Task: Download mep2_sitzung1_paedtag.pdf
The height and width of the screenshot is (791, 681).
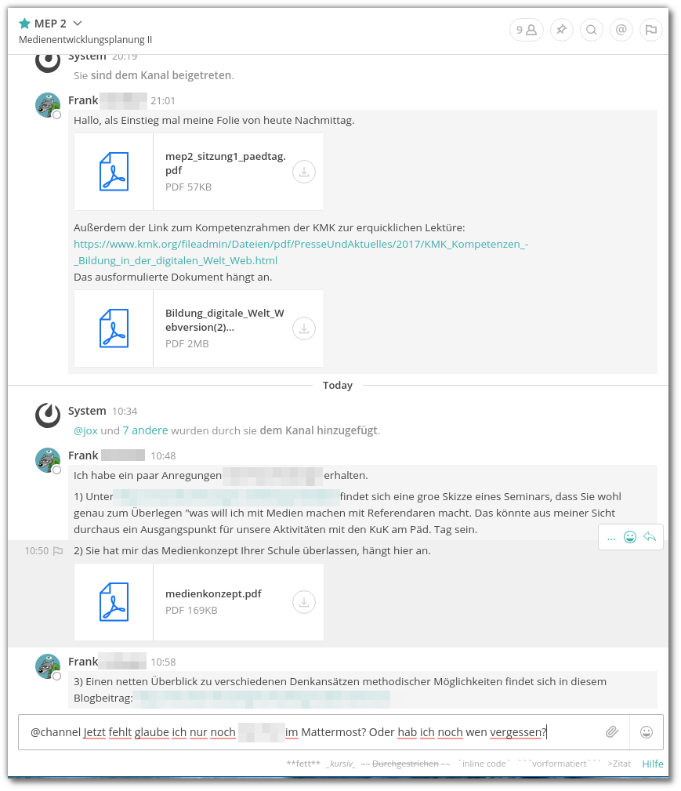Action: pyautogui.click(x=304, y=172)
